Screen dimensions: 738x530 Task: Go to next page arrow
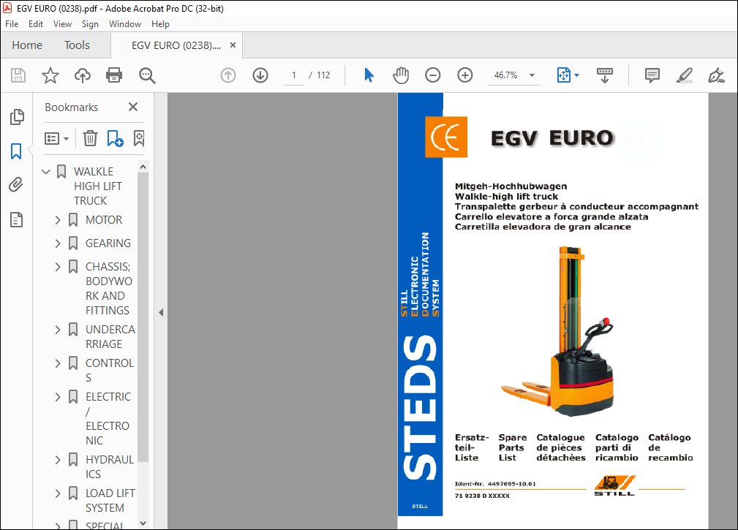(260, 75)
